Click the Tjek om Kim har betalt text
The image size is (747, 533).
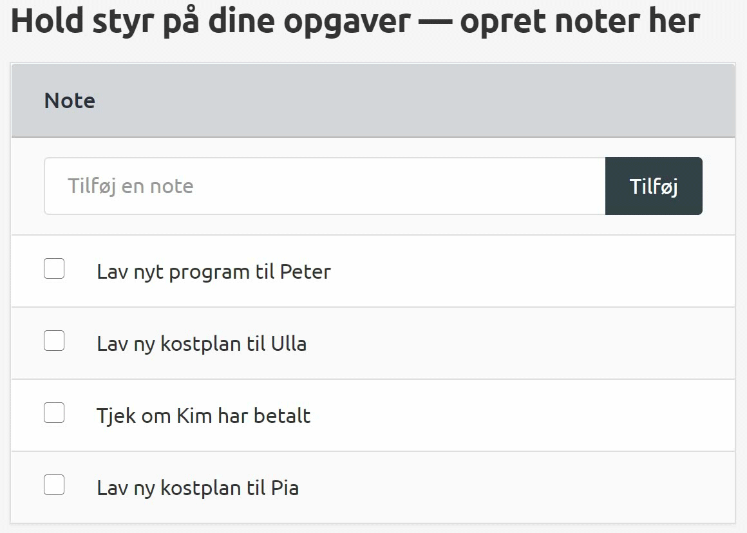coord(203,416)
